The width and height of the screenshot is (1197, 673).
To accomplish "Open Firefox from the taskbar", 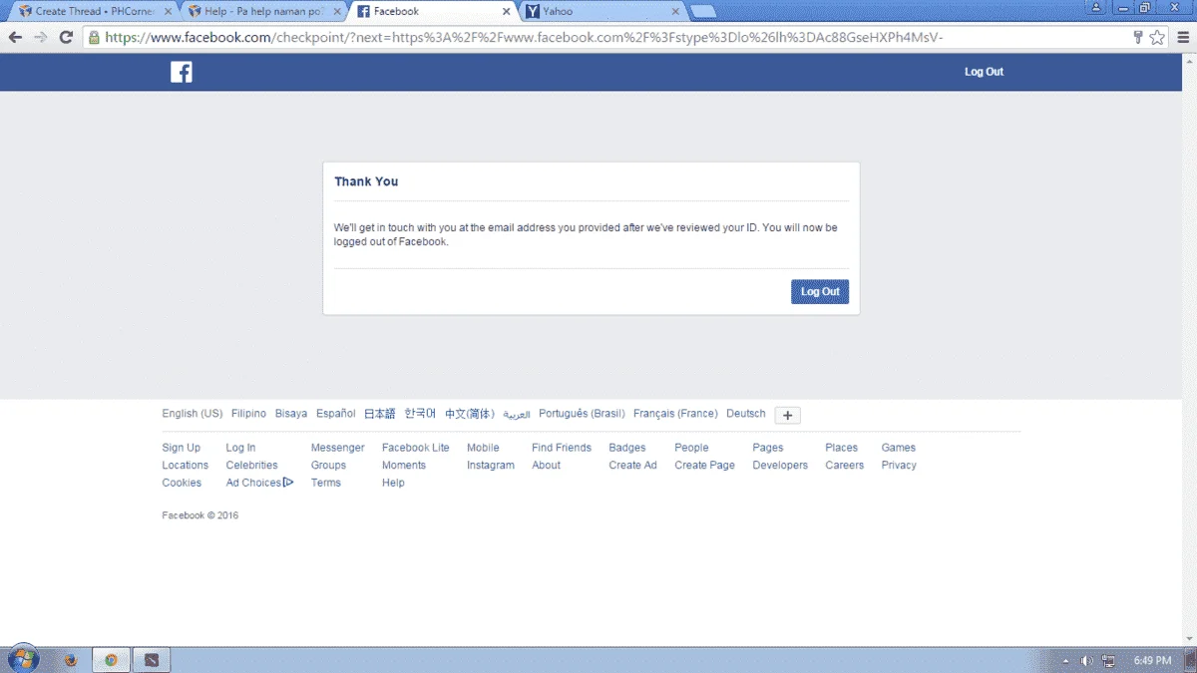I will tap(70, 660).
